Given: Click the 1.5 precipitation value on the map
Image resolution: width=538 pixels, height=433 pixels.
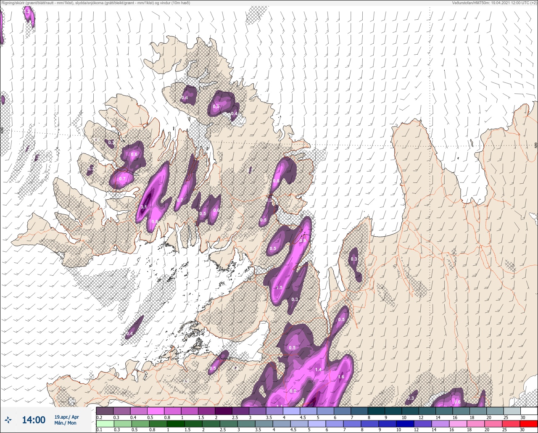Looking at the screenshot, I should tap(279, 288).
